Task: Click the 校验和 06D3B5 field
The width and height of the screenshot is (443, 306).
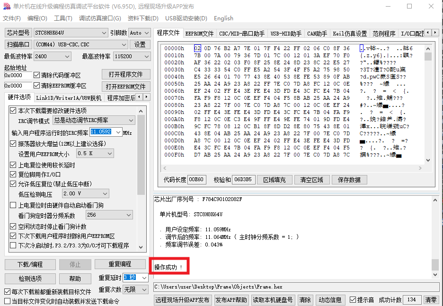Action: point(243,180)
